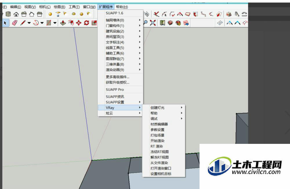Image resolution: width=290 pixels, height=189 pixels.
Task: Expand the 建筑设施(2) submenu
Action: [x=120, y=31]
